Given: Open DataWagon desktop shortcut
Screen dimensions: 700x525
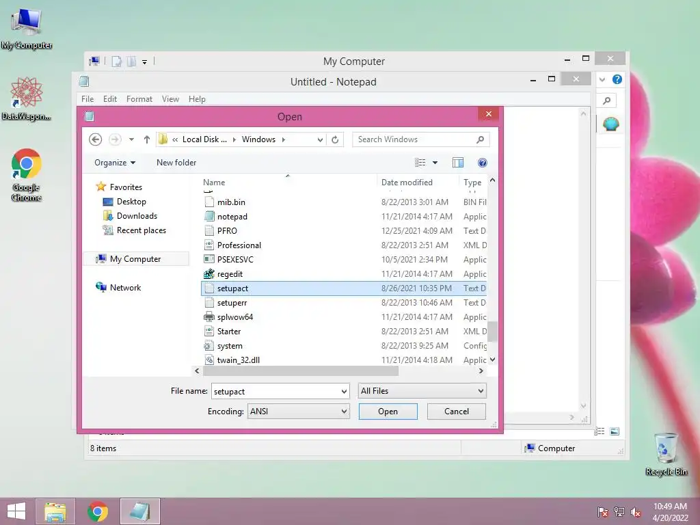Looking at the screenshot, I should (x=27, y=98).
